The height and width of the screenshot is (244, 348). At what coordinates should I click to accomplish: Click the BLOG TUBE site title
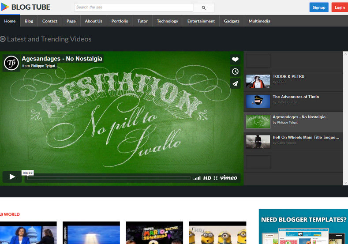[x=31, y=7]
